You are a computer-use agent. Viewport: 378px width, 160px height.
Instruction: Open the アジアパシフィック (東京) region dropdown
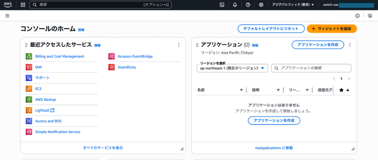click(293, 5)
